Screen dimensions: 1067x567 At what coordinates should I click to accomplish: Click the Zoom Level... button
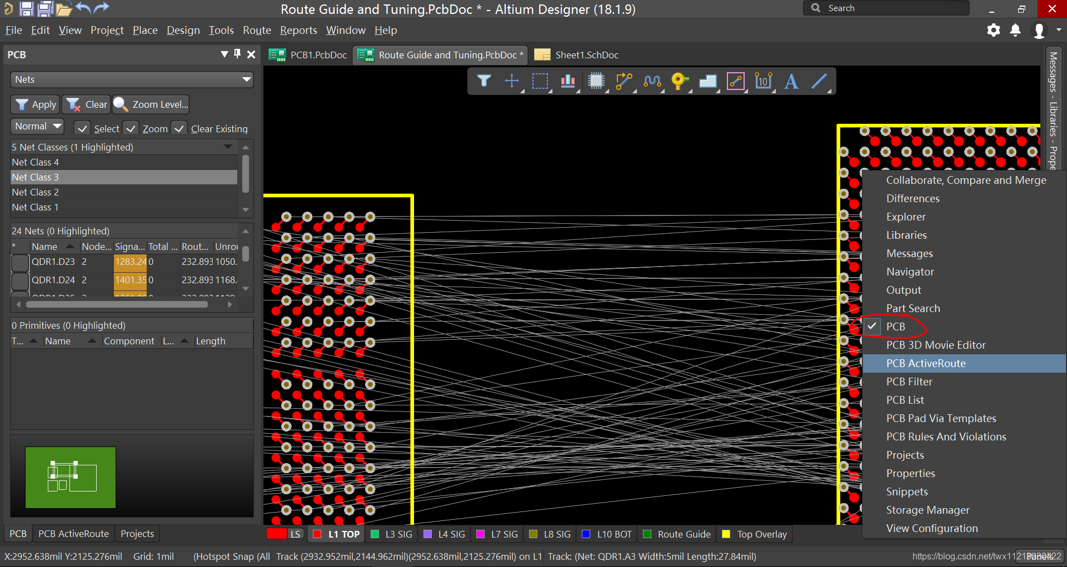click(x=151, y=104)
